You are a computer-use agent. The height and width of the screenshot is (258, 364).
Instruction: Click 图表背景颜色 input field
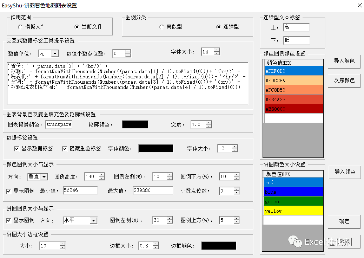pyautogui.click(x=59, y=124)
